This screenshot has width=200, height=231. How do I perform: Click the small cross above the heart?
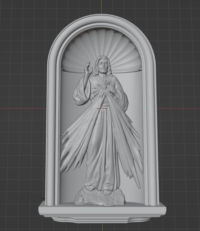click(x=104, y=82)
